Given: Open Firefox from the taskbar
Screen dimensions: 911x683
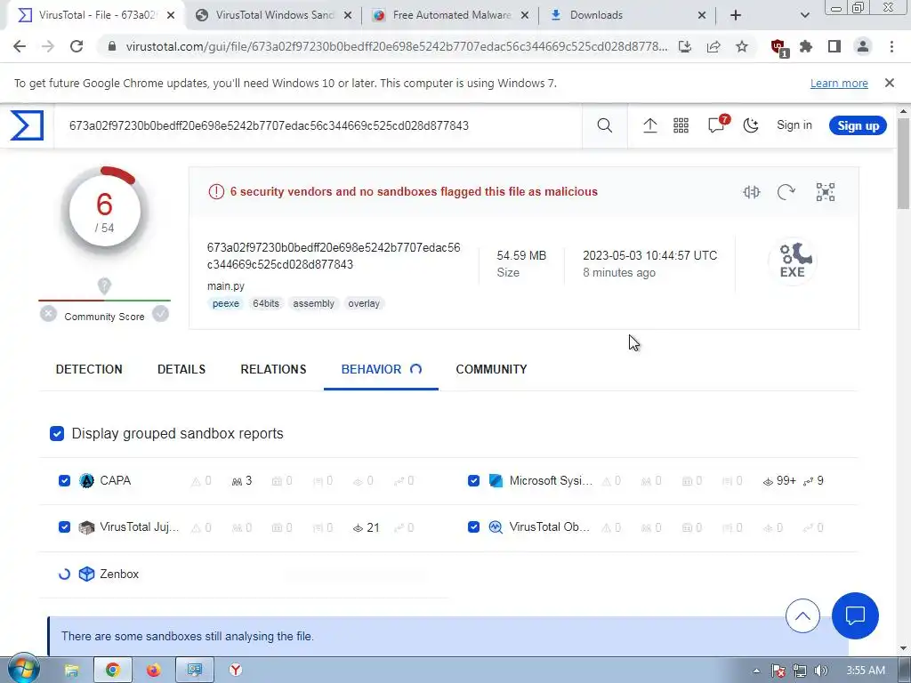Looking at the screenshot, I should pyautogui.click(x=153, y=671).
